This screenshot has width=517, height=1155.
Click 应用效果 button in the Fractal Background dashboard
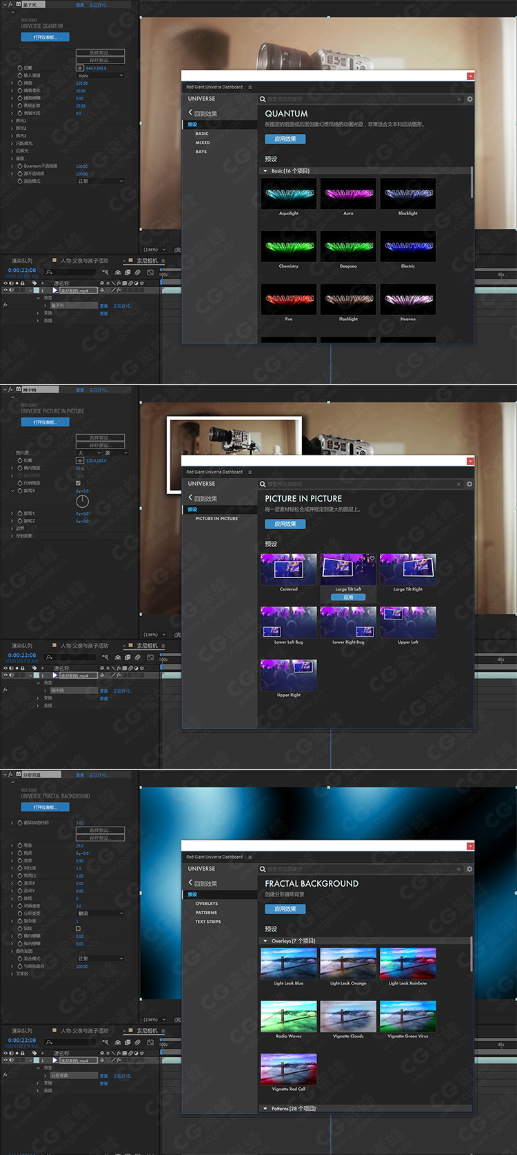(x=285, y=909)
